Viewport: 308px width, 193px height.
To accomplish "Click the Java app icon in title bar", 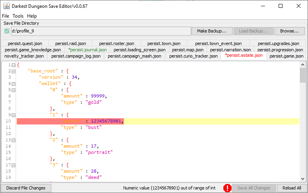I will [x=7, y=6].
